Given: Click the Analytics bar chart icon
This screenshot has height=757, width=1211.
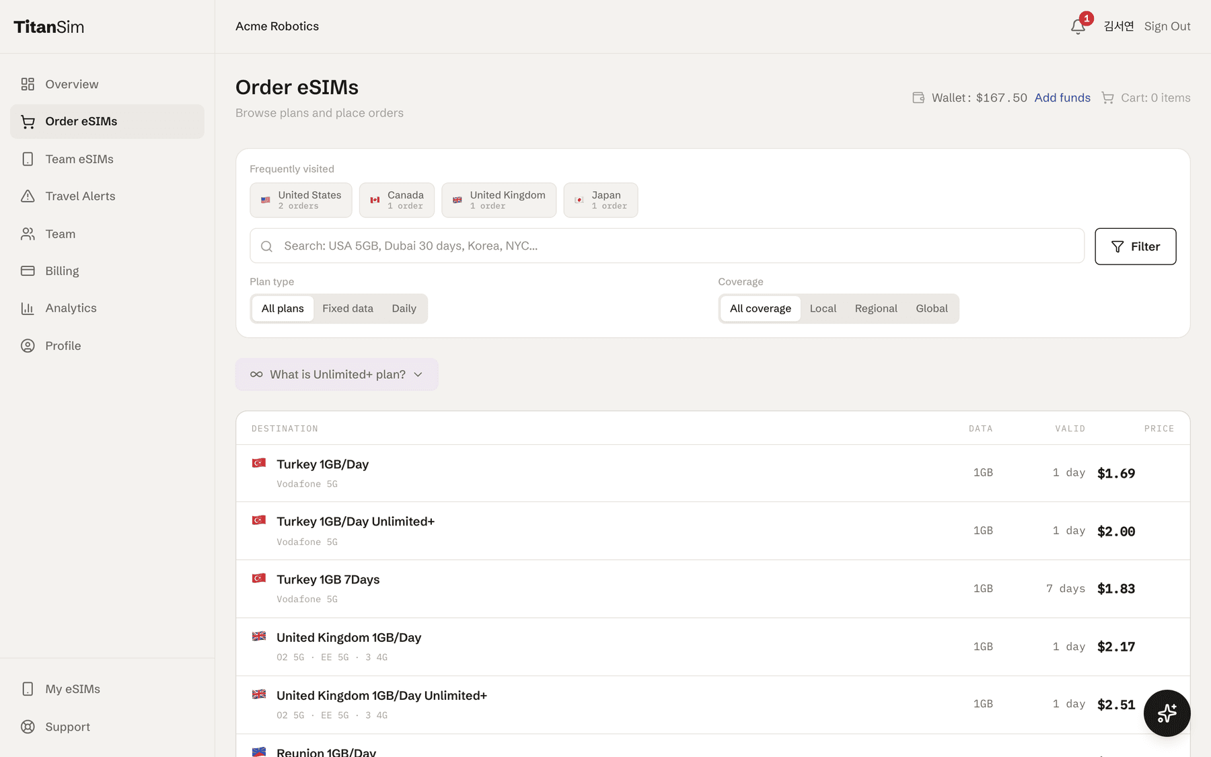Looking at the screenshot, I should (x=28, y=308).
